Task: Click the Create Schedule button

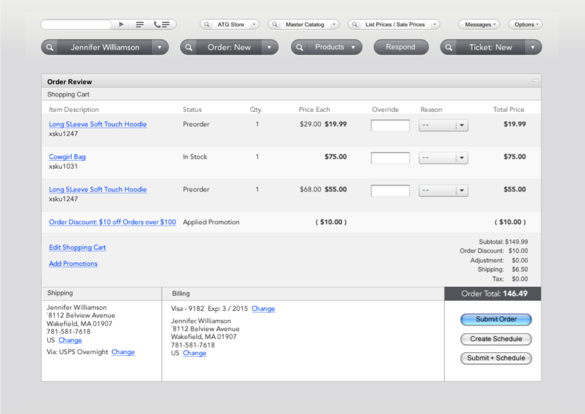Action: pyautogui.click(x=496, y=339)
